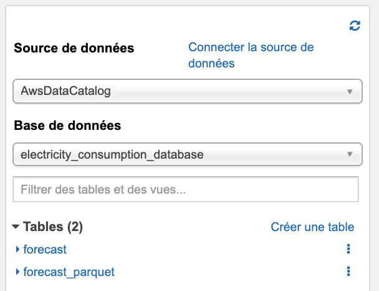This screenshot has height=291, width=379.
Task: Click the electricity_consumption_database selected value text
Action: click(112, 154)
